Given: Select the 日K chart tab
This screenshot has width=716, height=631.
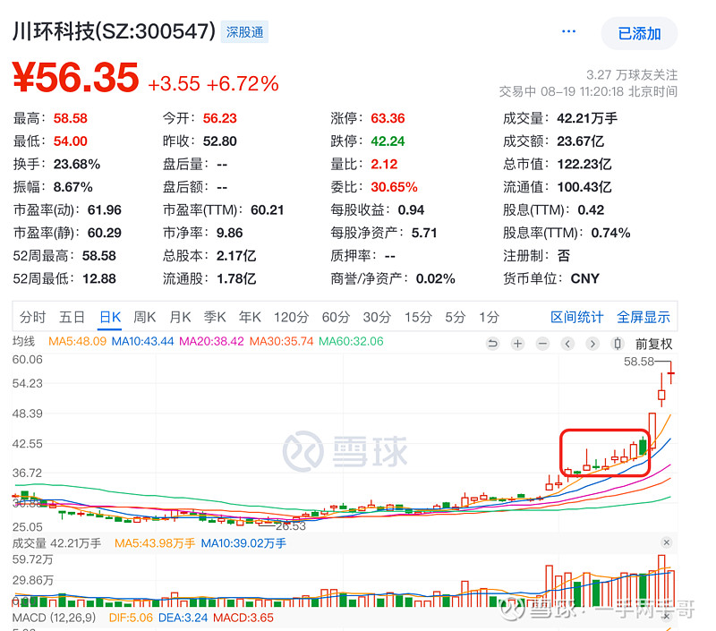Looking at the screenshot, I should pos(110,317).
